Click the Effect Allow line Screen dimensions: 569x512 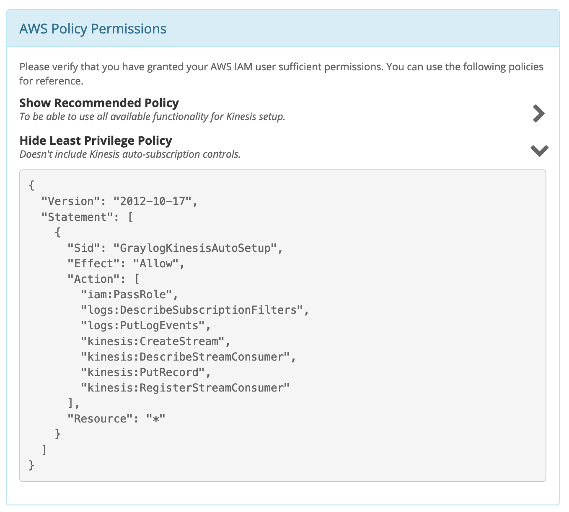pyautogui.click(x=126, y=264)
